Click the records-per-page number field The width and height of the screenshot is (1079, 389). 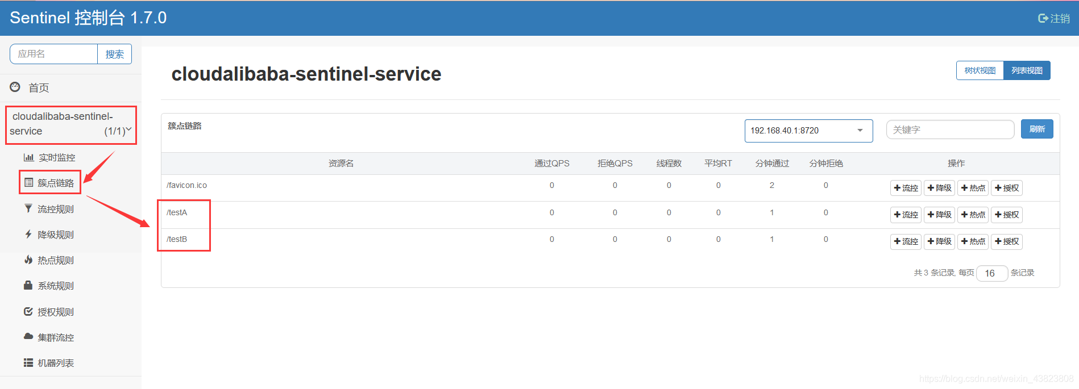(991, 273)
